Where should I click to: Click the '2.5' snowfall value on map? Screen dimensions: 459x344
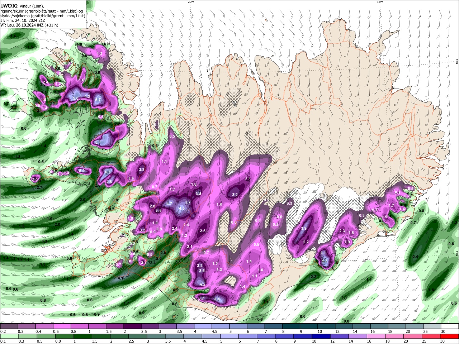click(203, 231)
